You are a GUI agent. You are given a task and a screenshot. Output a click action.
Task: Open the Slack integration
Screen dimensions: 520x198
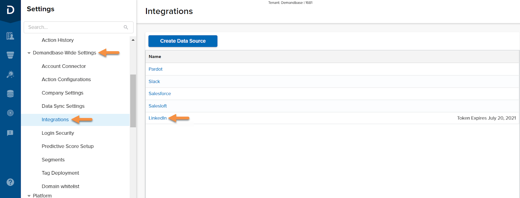[154, 81]
